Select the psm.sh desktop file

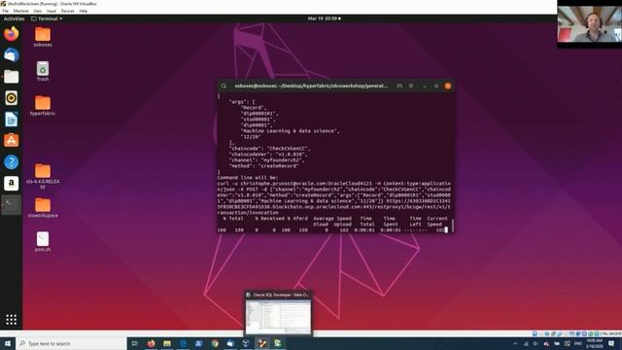(43, 242)
